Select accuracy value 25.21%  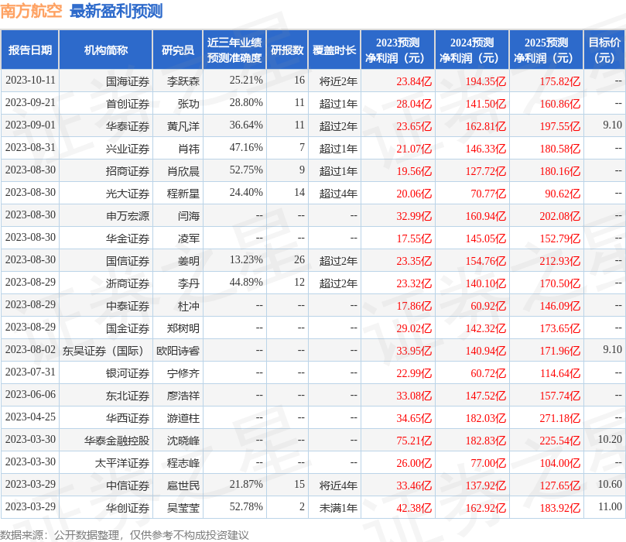click(x=246, y=81)
